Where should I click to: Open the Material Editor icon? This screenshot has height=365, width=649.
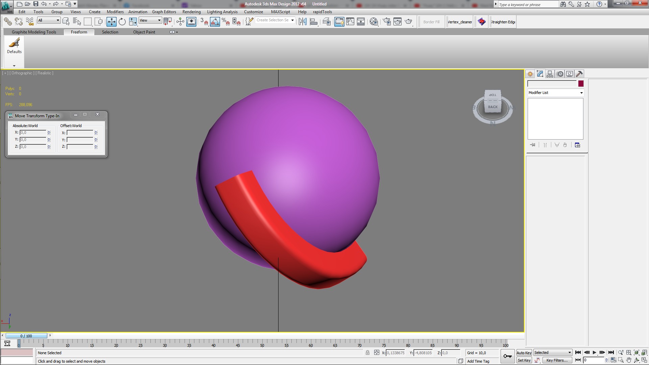point(374,22)
